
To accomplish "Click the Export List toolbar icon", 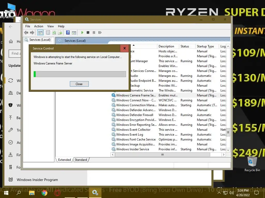I will pyautogui.click(x=60, y=32).
